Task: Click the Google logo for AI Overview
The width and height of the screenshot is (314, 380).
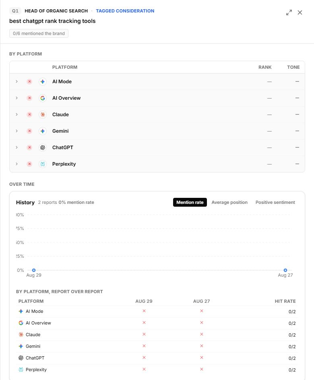Action: point(43,98)
